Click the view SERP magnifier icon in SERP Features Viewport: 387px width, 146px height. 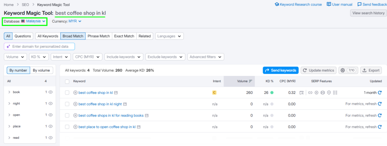pos(301,93)
